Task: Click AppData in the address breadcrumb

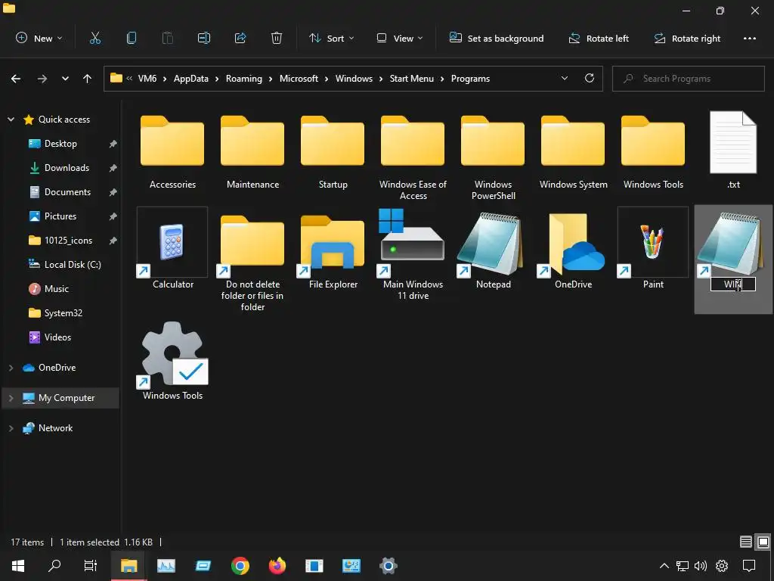Action: 191,79
